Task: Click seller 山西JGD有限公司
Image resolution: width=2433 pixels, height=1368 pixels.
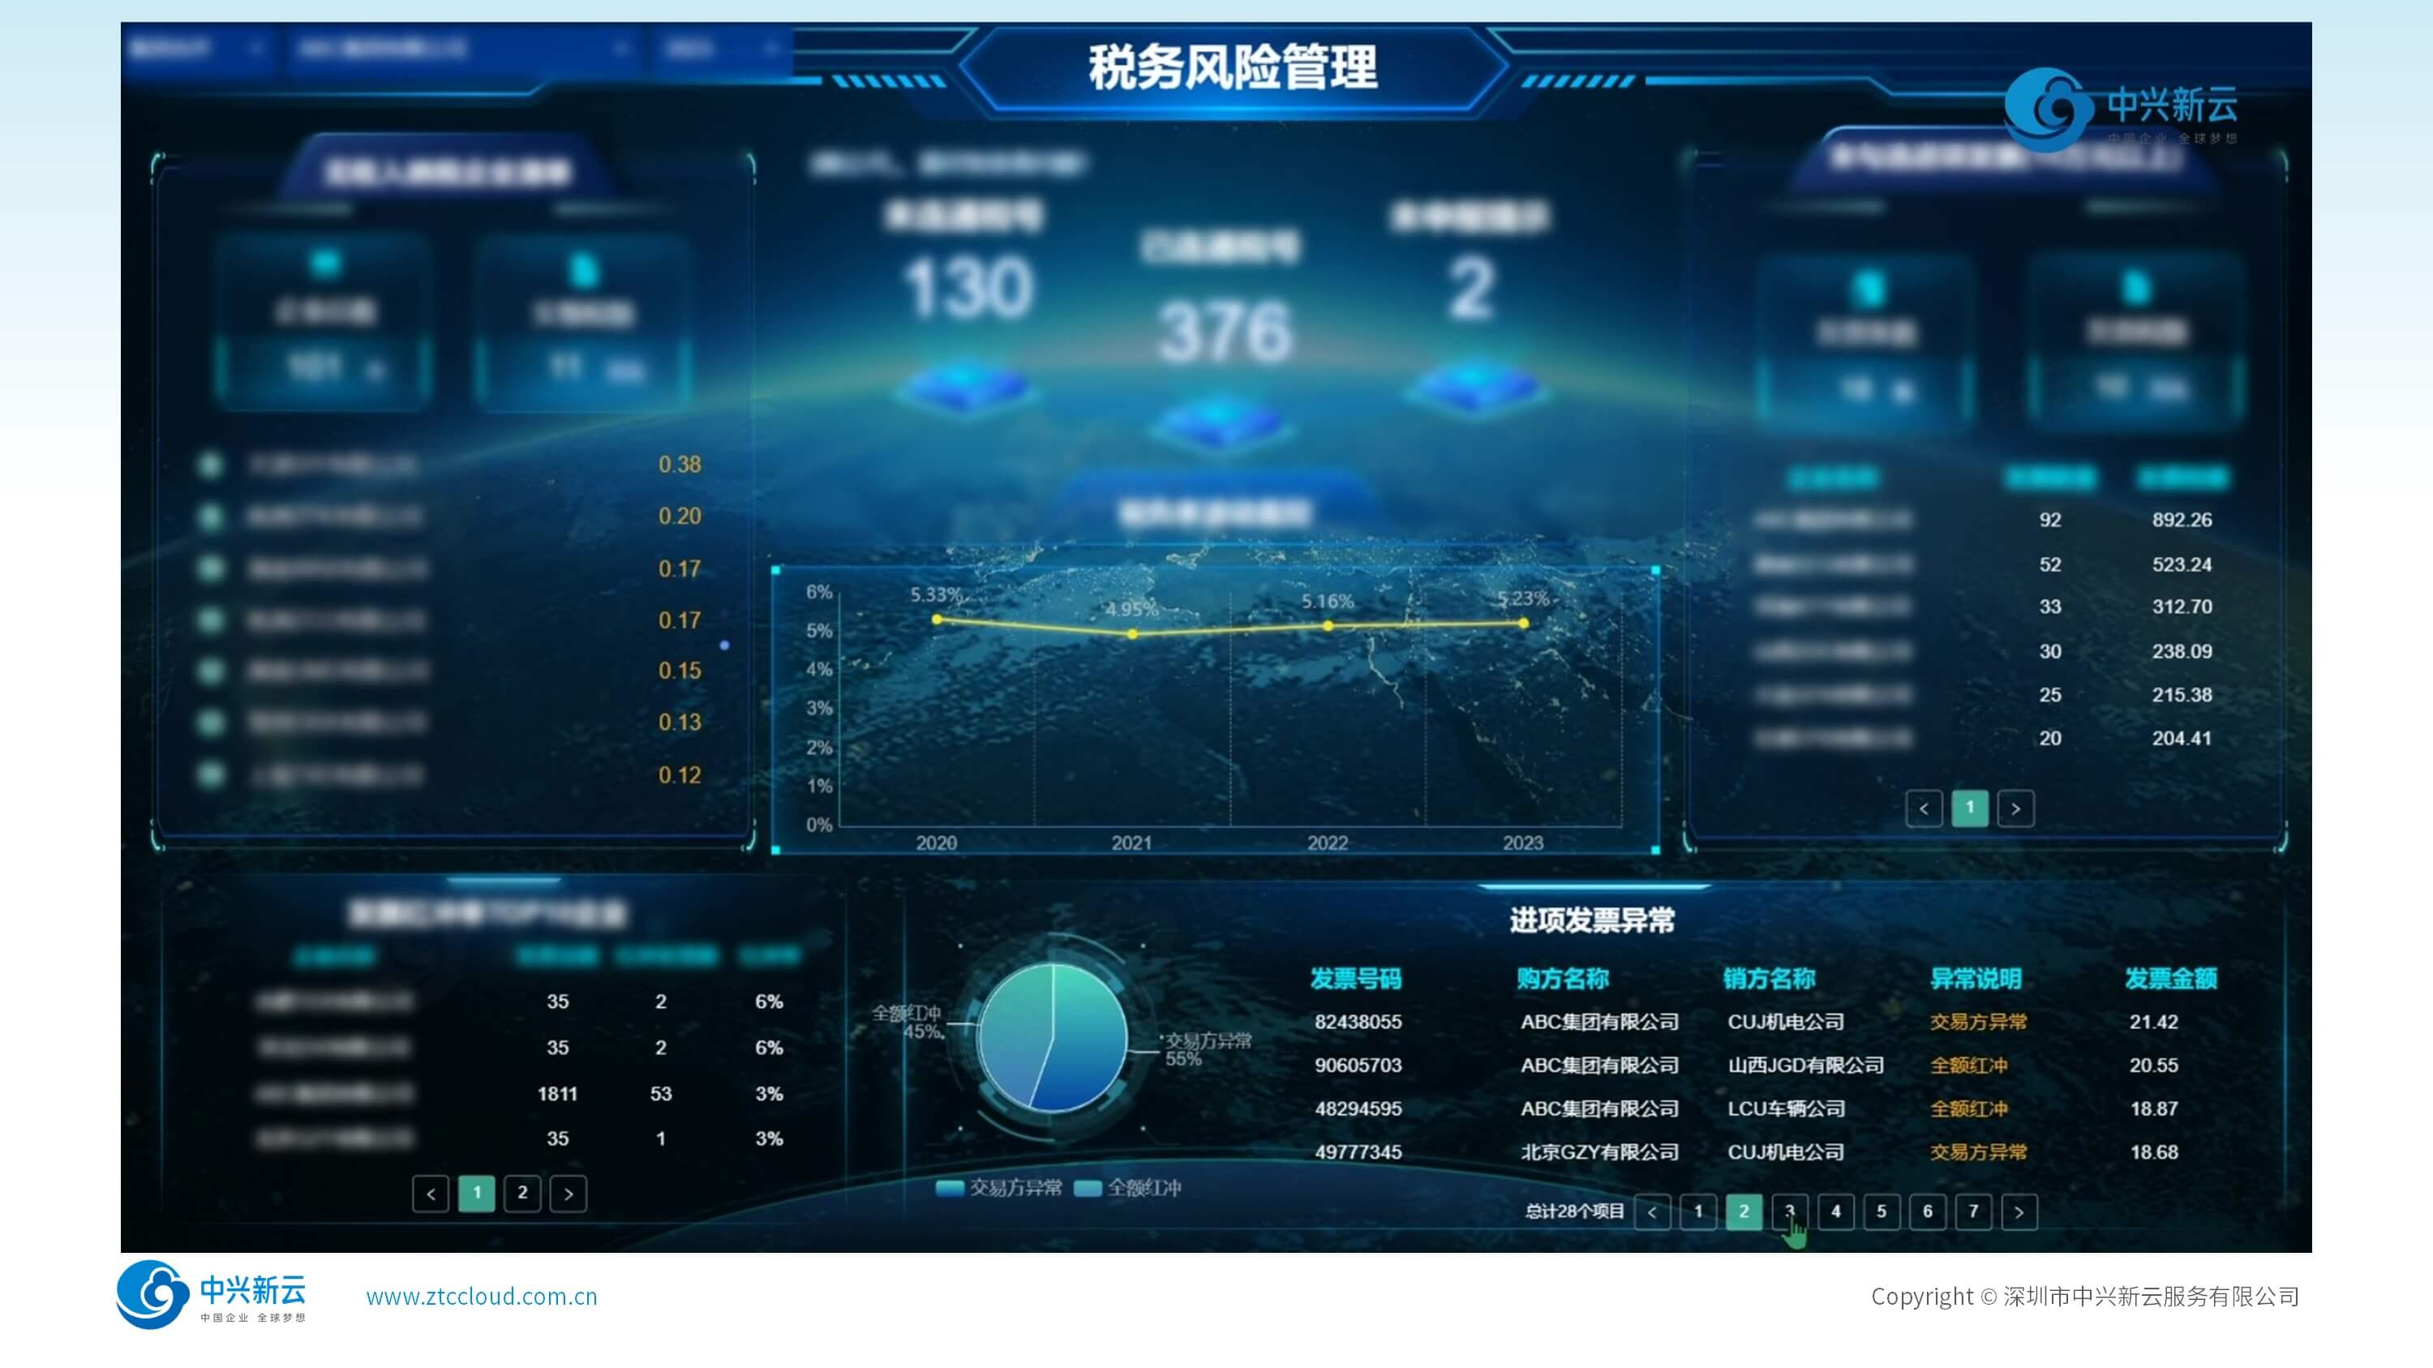Action: pos(1806,1065)
